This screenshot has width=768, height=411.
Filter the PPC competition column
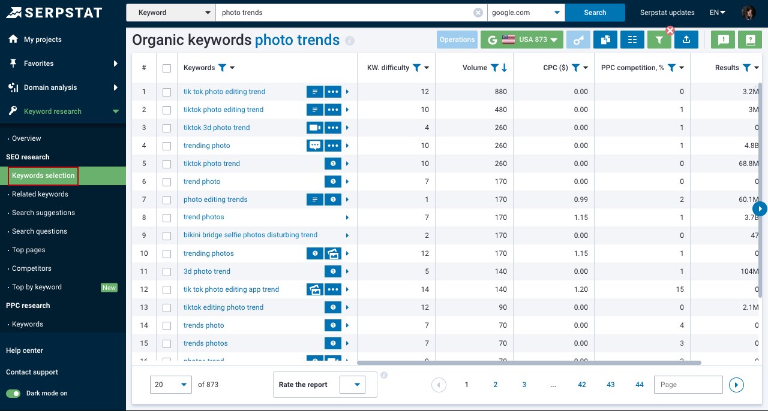pos(672,68)
